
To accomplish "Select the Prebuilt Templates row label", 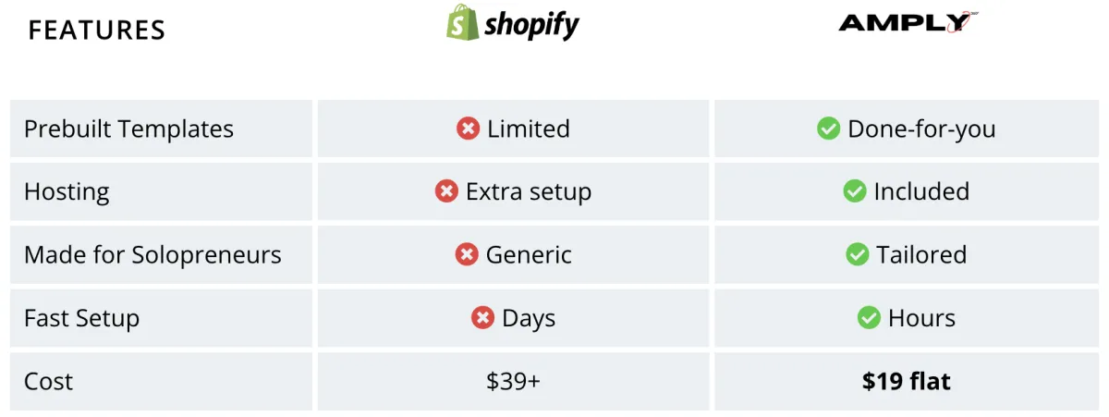I will click(x=128, y=129).
